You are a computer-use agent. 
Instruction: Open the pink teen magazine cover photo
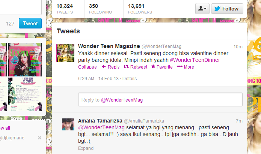coord(25,60)
